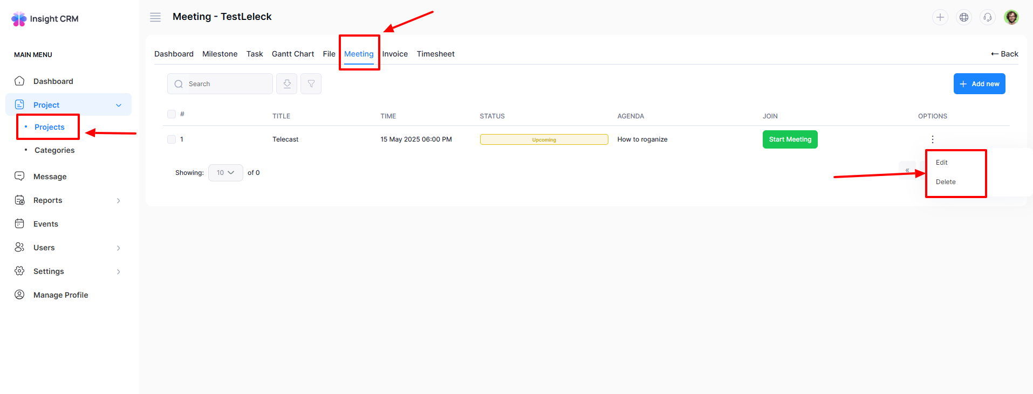Click the headset support icon
The height and width of the screenshot is (394, 1033).
[x=987, y=17]
